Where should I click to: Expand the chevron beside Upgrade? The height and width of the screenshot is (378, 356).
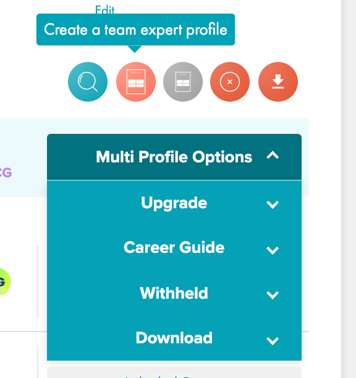[273, 204]
